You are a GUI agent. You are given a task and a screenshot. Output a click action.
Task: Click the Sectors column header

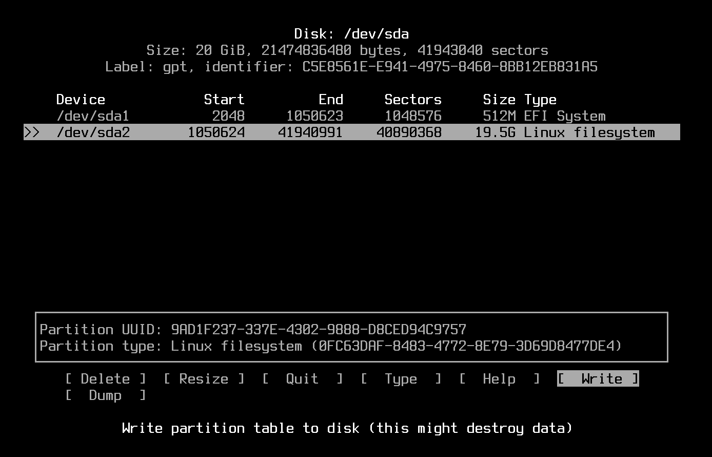pyautogui.click(x=412, y=99)
